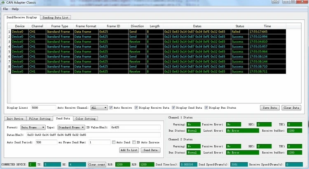Click the Frame Format column header

(86, 26)
